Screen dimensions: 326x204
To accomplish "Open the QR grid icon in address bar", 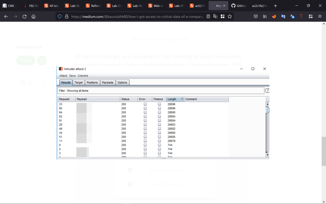I will (222, 16).
